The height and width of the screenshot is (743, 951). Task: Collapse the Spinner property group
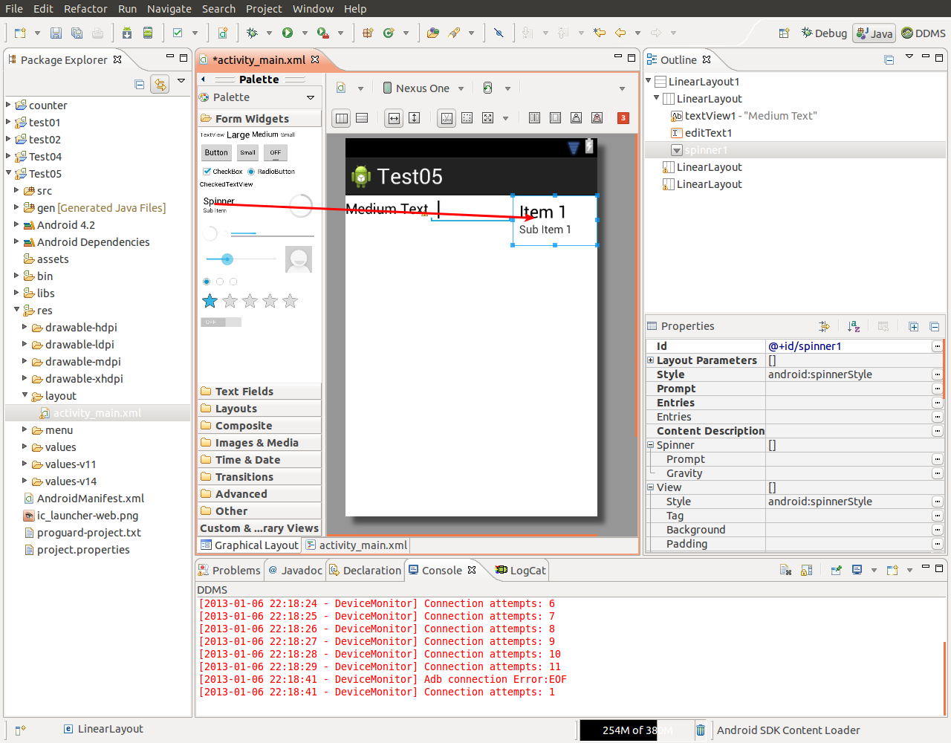click(x=650, y=445)
